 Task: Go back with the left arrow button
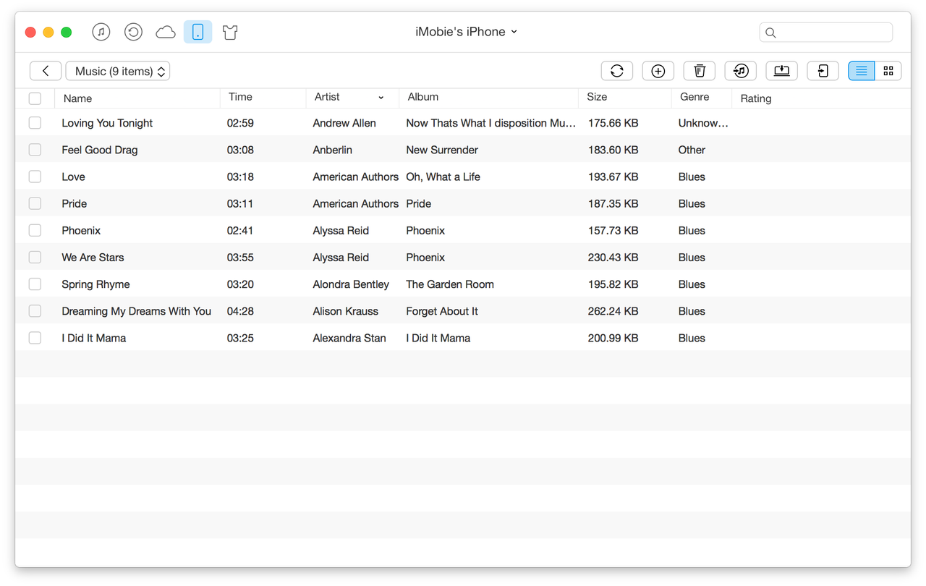(46, 71)
